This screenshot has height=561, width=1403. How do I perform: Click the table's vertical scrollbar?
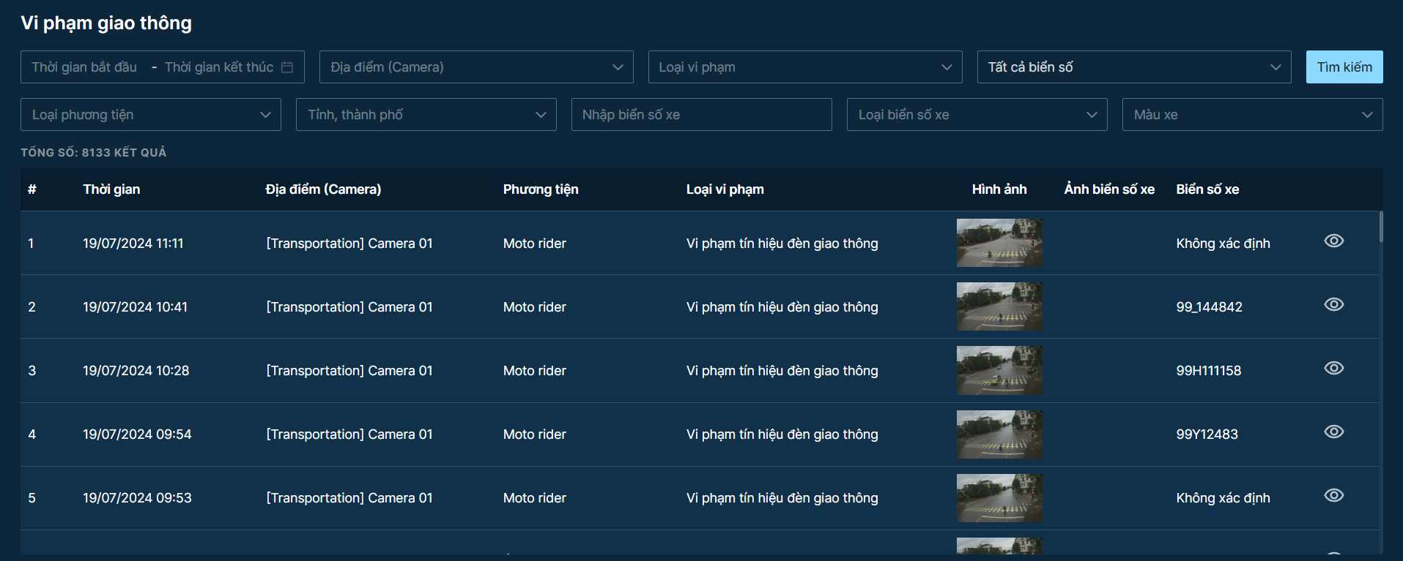tap(1381, 227)
